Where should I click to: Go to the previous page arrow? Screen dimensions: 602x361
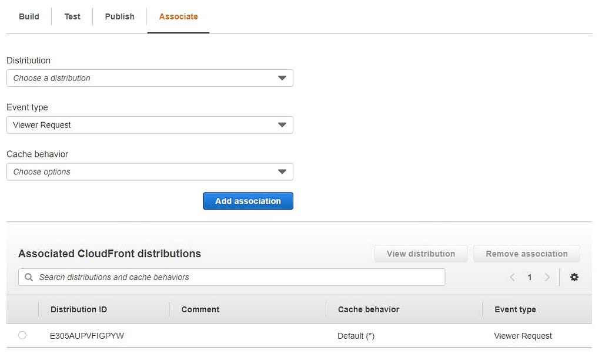pos(512,277)
